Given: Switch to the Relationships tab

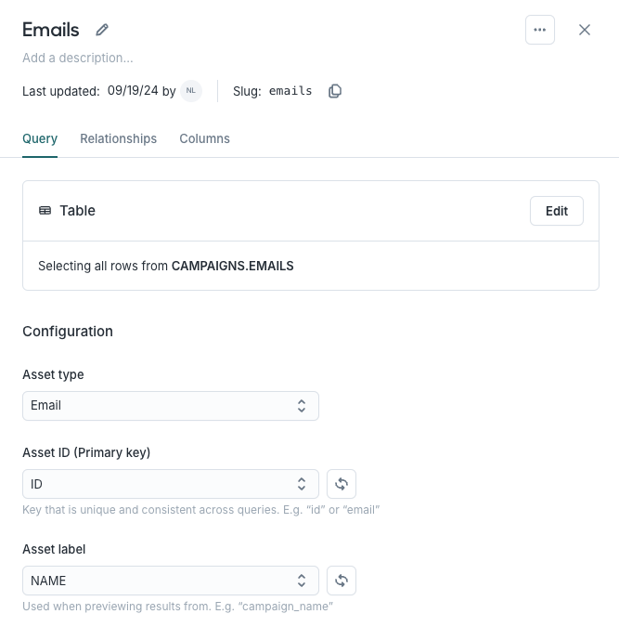Looking at the screenshot, I should (x=118, y=138).
